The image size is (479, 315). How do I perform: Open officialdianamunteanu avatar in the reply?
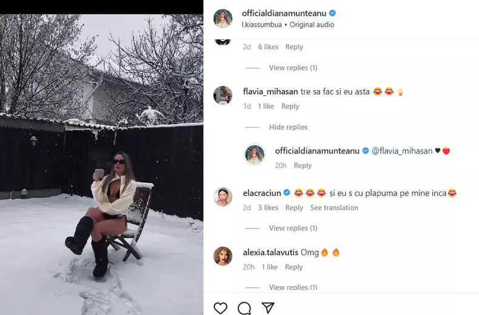(255, 154)
